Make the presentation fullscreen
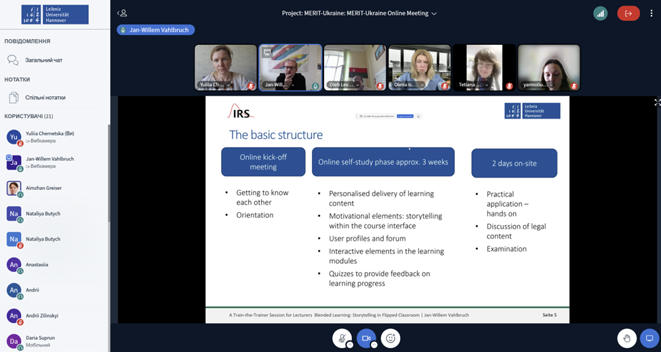The height and width of the screenshot is (352, 661). pyautogui.click(x=657, y=102)
